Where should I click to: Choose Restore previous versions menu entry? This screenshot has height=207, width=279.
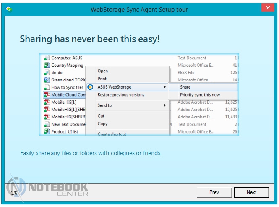pos(121,95)
